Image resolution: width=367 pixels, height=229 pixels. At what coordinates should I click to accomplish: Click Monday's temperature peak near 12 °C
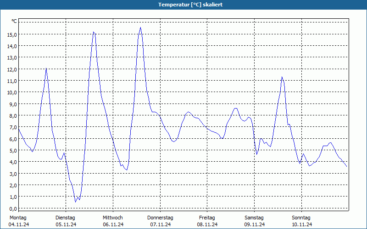(46, 68)
